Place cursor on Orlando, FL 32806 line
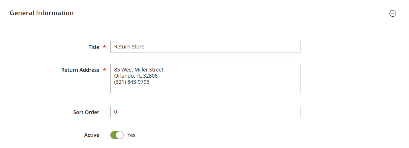The width and height of the screenshot is (409, 148). tap(136, 76)
